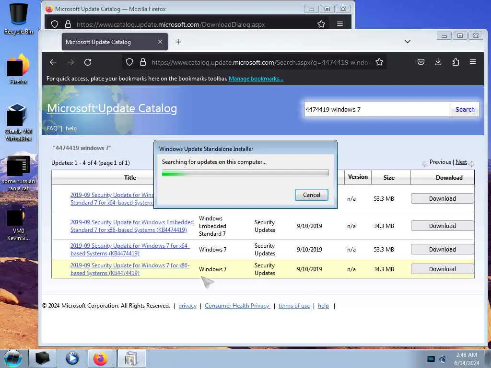This screenshot has height=368, width=491.
Task: Open the menu in DownloadDialog window
Action: point(340,24)
